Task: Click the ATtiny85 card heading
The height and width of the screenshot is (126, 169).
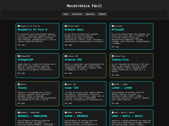Action: pos(118,30)
